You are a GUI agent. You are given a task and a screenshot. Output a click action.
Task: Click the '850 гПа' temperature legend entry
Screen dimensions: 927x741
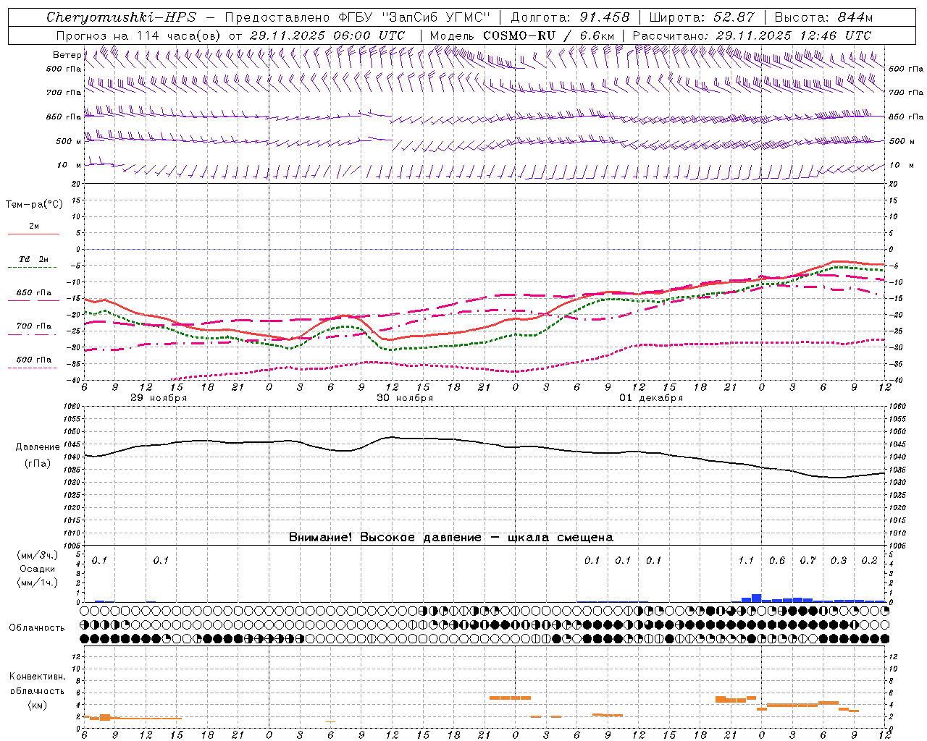[34, 293]
